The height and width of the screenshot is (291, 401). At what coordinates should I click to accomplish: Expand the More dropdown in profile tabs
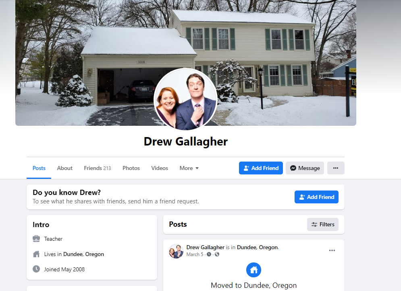point(189,168)
